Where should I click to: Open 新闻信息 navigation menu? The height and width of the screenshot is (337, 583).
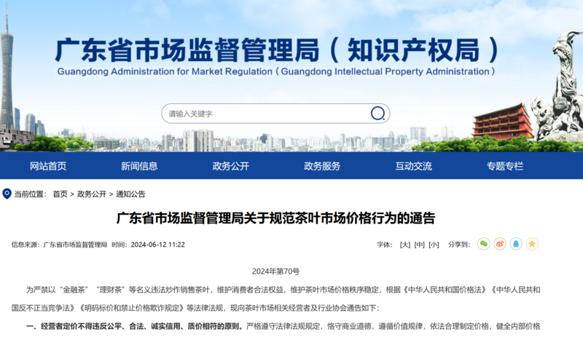(x=139, y=166)
